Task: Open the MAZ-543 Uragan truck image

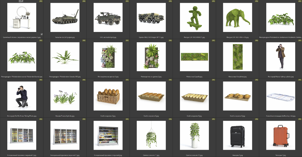Action: 151,17
